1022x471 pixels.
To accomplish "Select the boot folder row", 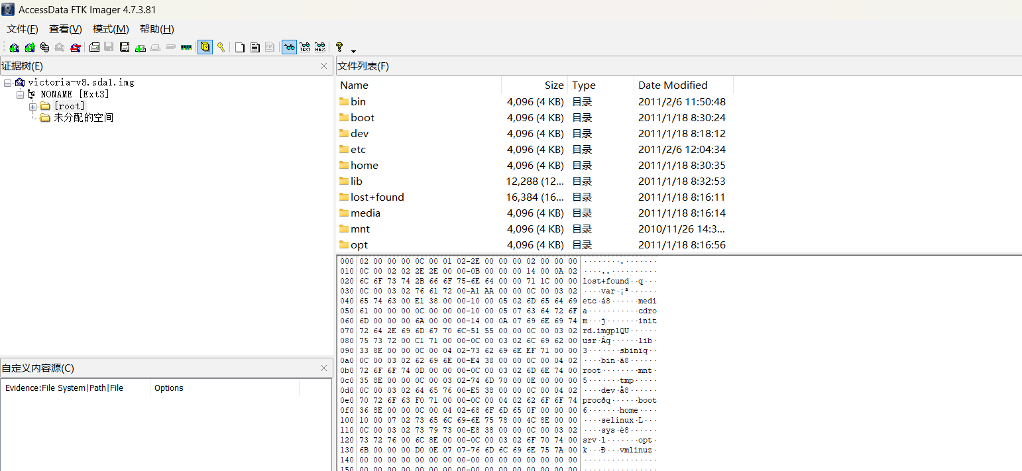I will click(535, 118).
